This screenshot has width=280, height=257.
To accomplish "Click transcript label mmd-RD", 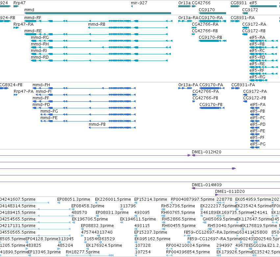I will click(39, 57).
